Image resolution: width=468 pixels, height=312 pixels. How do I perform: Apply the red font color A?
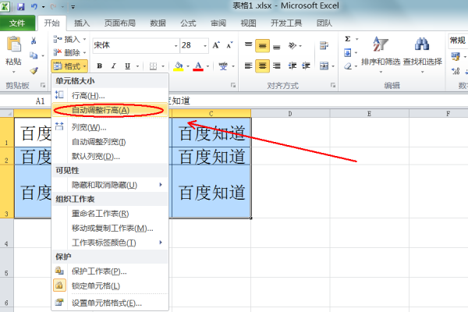198,66
